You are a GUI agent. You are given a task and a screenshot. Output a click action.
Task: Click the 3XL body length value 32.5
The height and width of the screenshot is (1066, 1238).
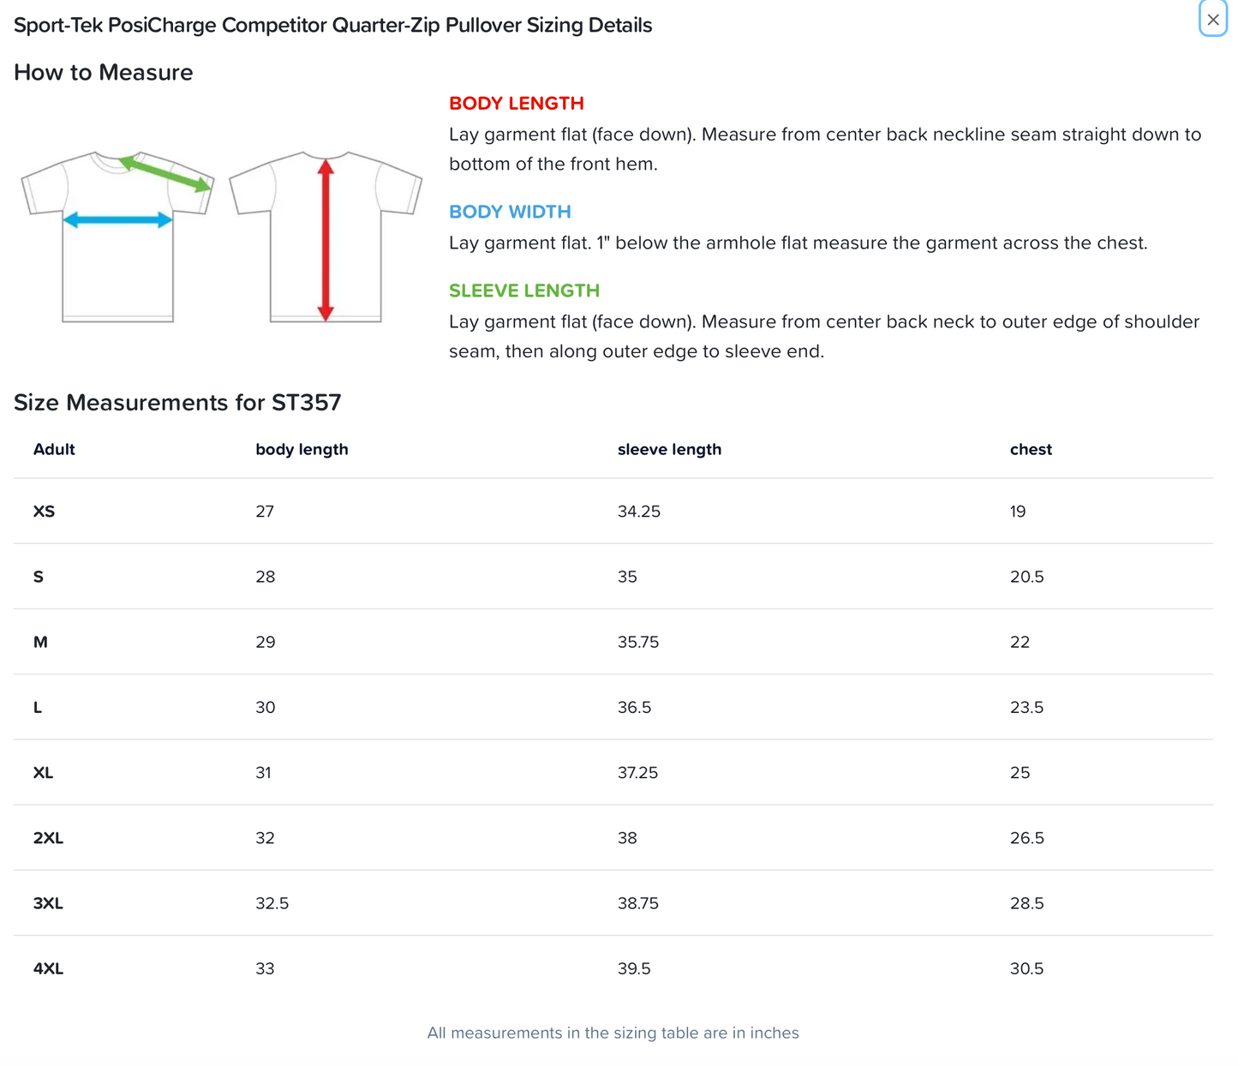pos(272,903)
